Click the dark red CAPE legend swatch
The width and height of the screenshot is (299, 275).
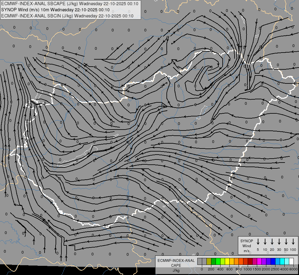point(250,261)
